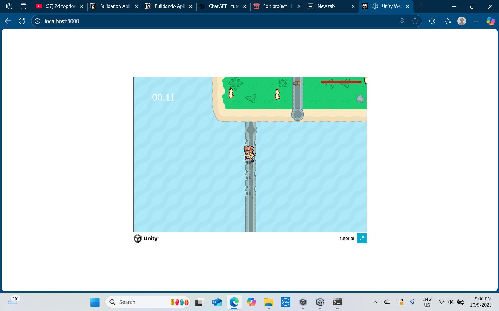Switch to the ChatGPT tab
499x311 pixels.
(223, 6)
